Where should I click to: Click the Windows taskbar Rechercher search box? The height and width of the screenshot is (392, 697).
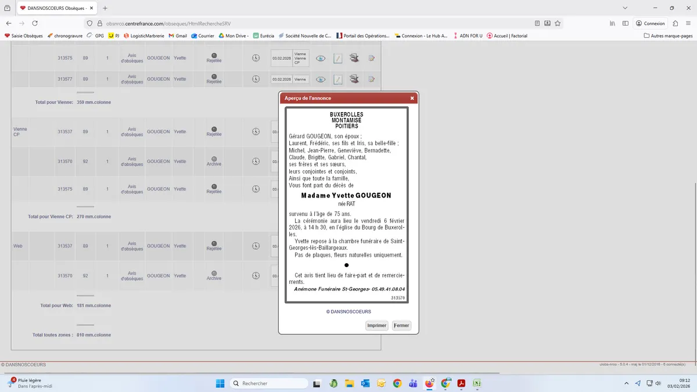click(269, 383)
